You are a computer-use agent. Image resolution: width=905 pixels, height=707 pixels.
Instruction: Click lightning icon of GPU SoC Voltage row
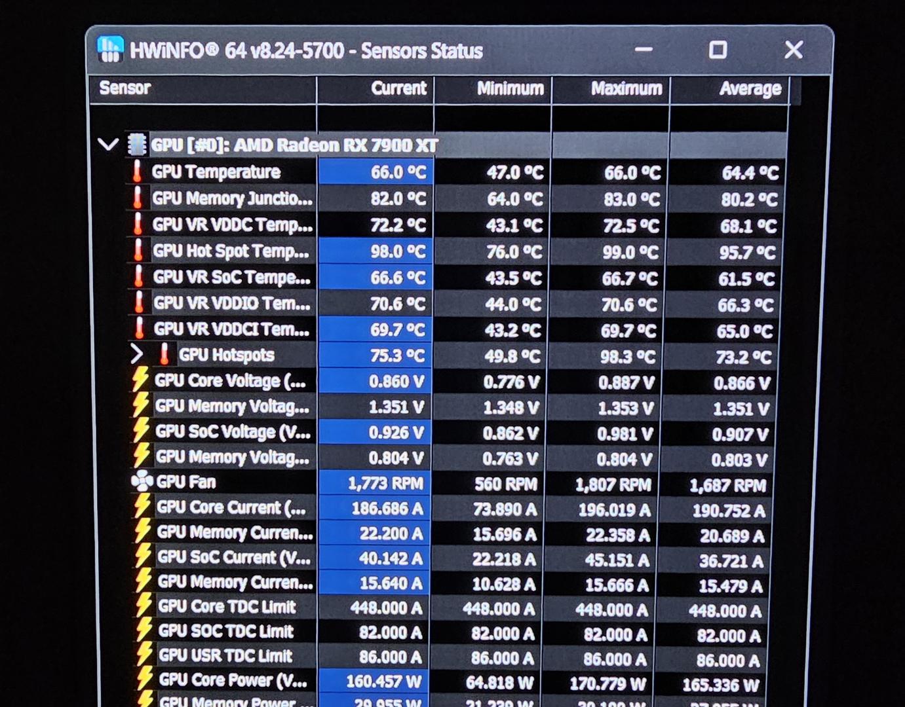point(141,431)
